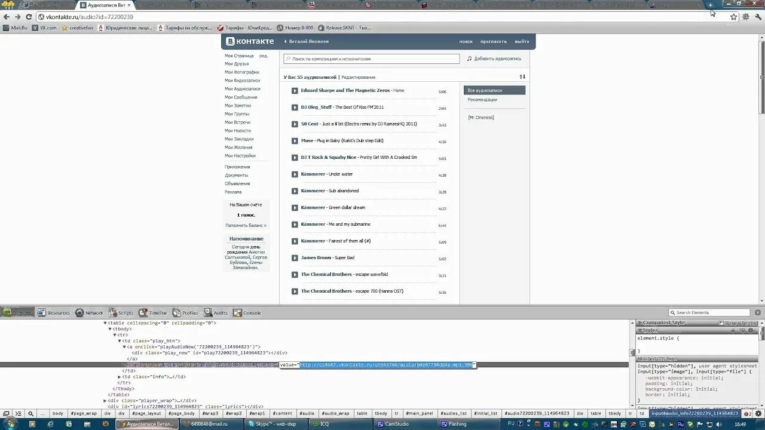Click the Пополнить баланс link

[246, 226]
